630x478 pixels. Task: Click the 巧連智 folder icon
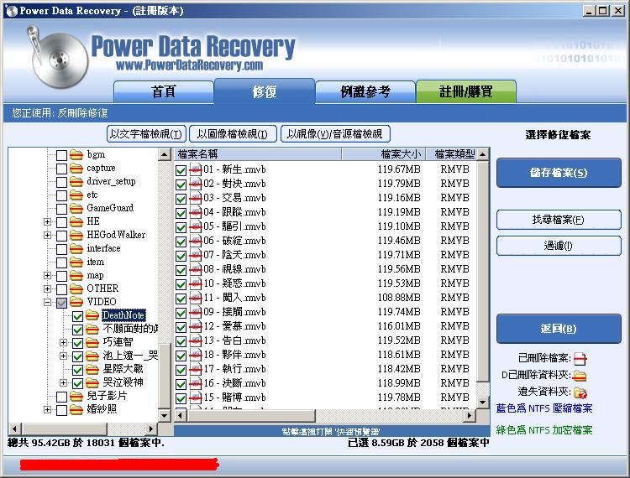tap(92, 342)
